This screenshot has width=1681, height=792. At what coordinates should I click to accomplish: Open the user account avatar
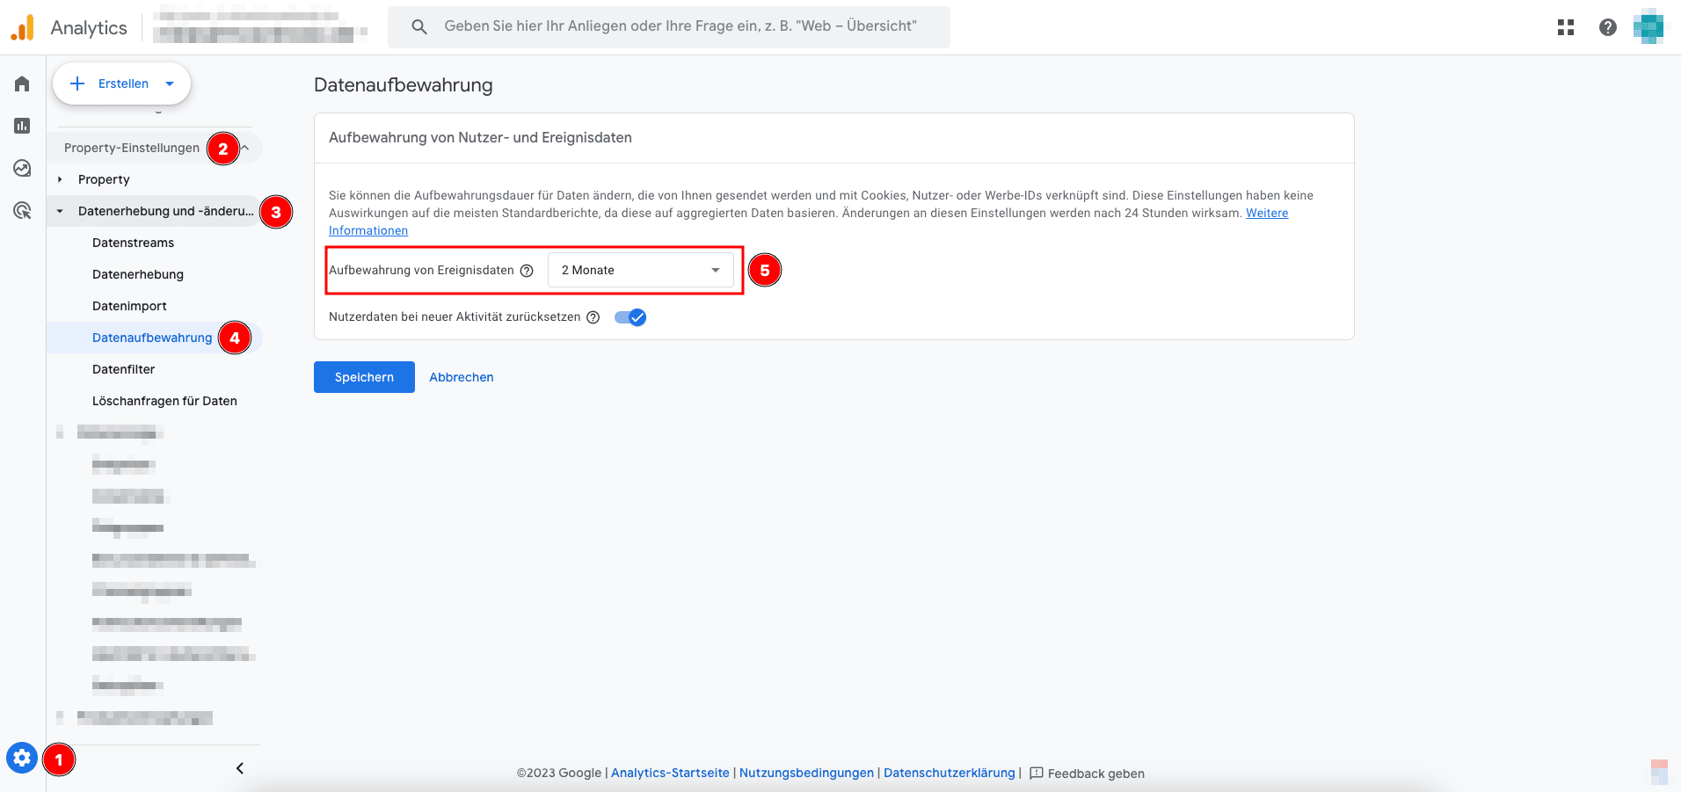click(x=1648, y=27)
